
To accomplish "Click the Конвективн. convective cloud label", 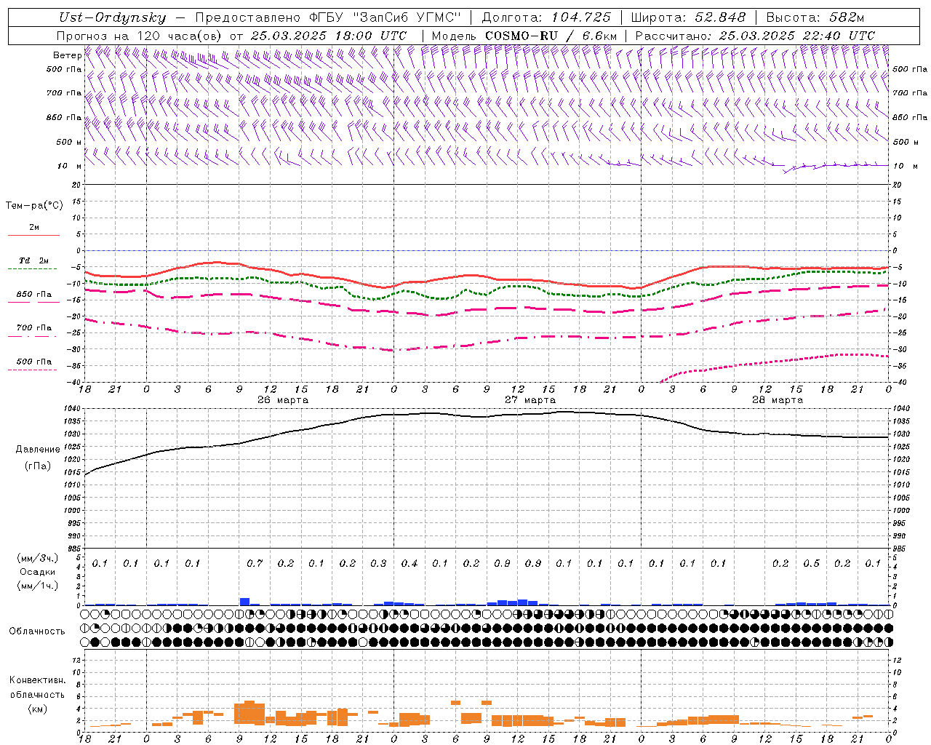I will point(37,680).
